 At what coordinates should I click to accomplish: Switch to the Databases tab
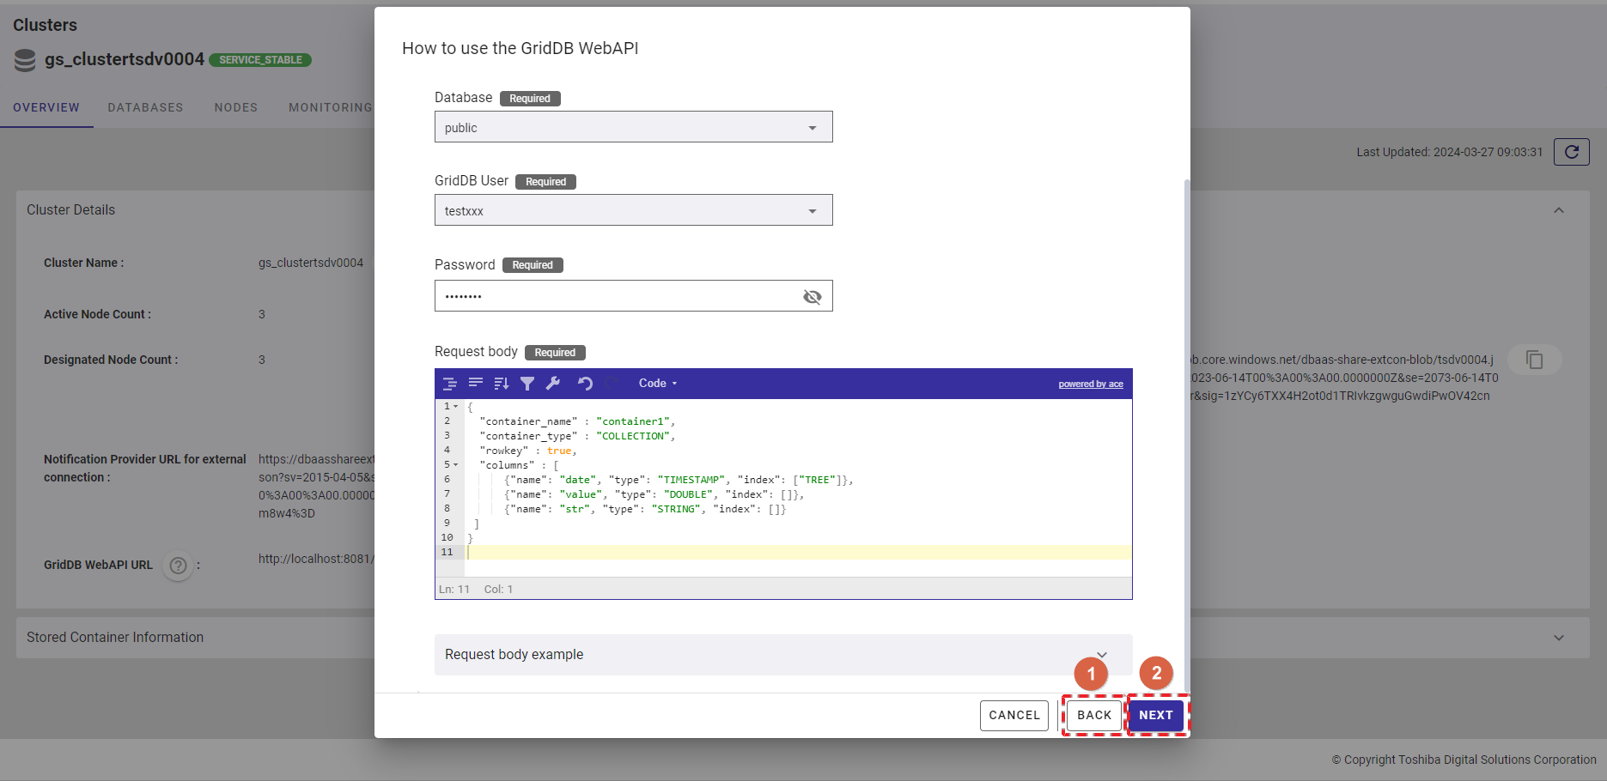tap(145, 107)
